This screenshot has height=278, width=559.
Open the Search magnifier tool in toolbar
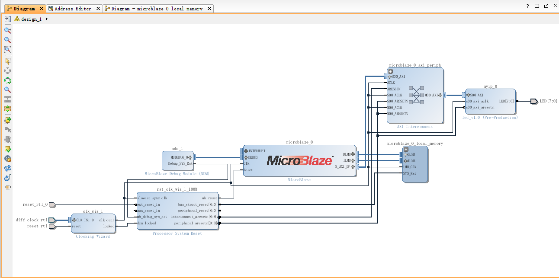7,90
